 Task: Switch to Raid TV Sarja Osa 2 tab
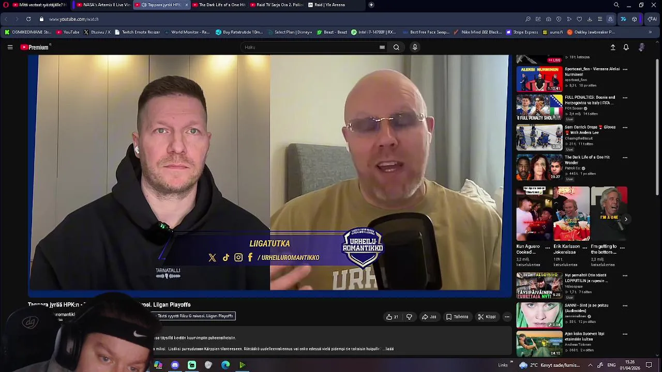[x=276, y=5]
